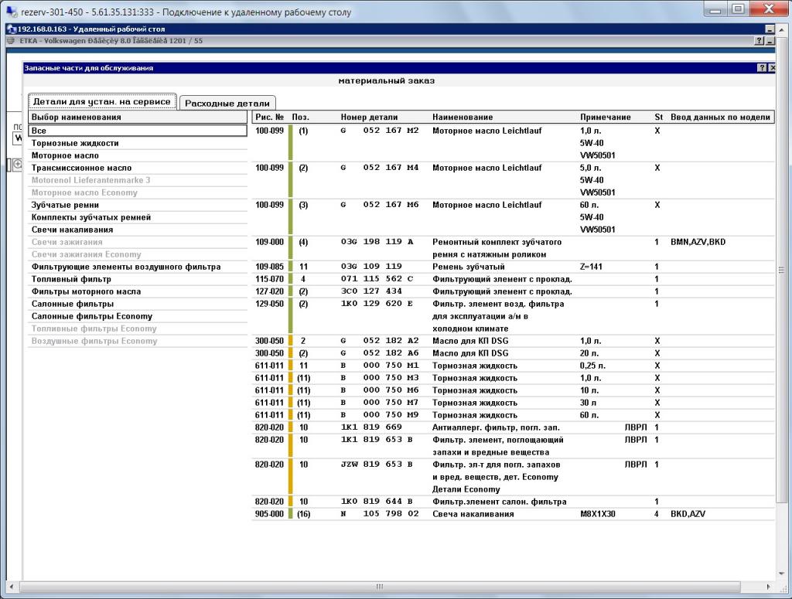Image resolution: width=792 pixels, height=599 pixels.
Task: Select brake fluid B 000 750 M9
Action: [x=513, y=415]
